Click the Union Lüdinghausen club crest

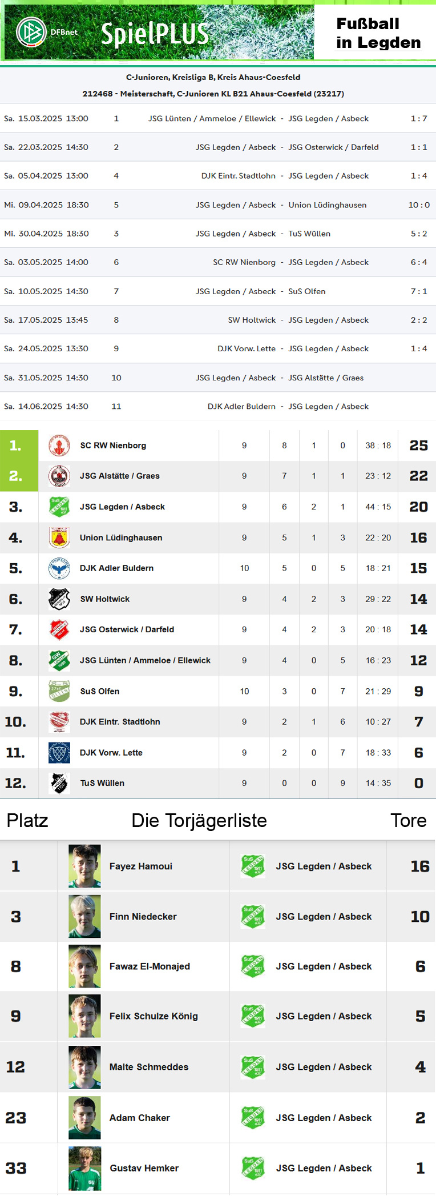(x=59, y=537)
